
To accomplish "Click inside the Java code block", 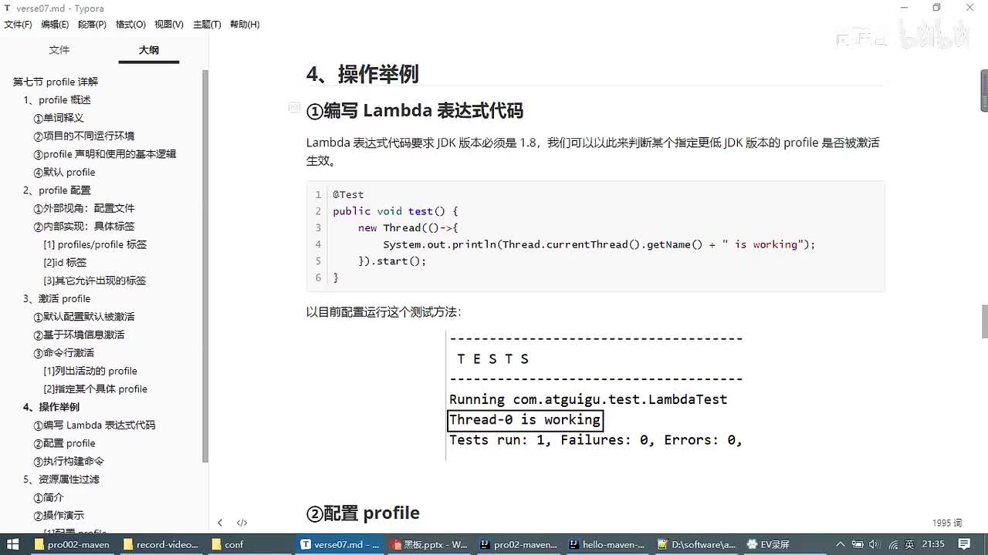I will [x=595, y=236].
